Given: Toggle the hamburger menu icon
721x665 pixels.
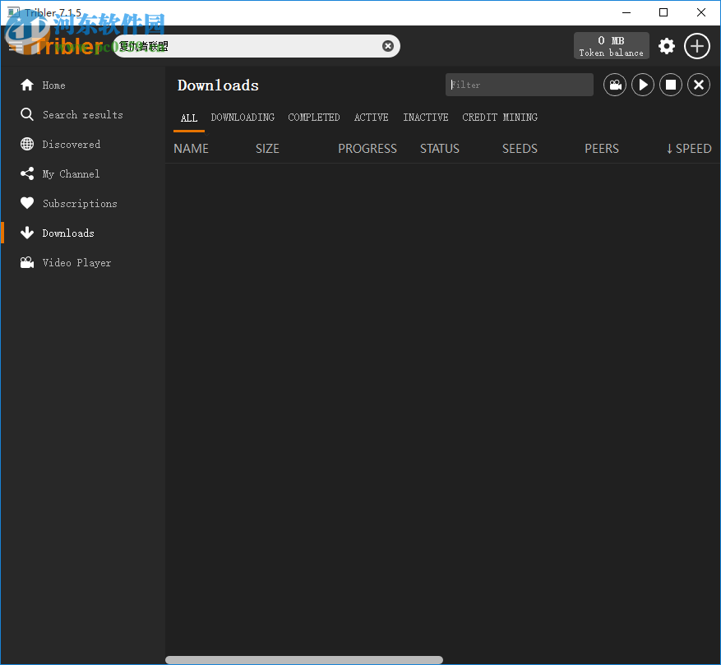Looking at the screenshot, I should click(x=15, y=46).
